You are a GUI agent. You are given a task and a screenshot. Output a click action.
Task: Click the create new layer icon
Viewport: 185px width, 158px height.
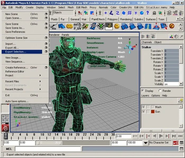coord(181,101)
